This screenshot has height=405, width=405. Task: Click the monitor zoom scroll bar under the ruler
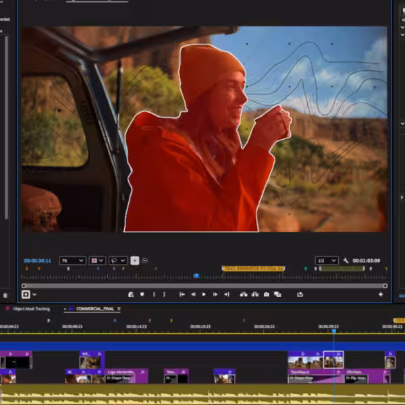coord(205,286)
